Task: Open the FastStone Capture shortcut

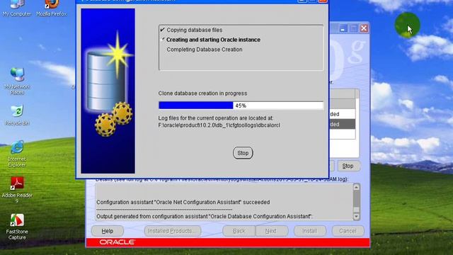Action: pyautogui.click(x=17, y=227)
